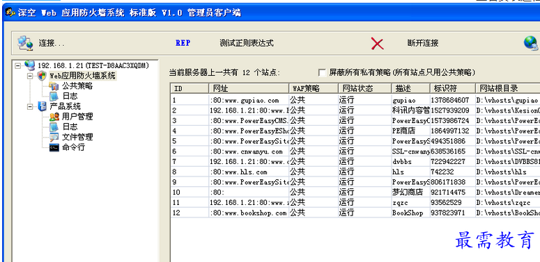540x262 pixels.
Task: Sort by the 网址 column header
Action: [249, 88]
